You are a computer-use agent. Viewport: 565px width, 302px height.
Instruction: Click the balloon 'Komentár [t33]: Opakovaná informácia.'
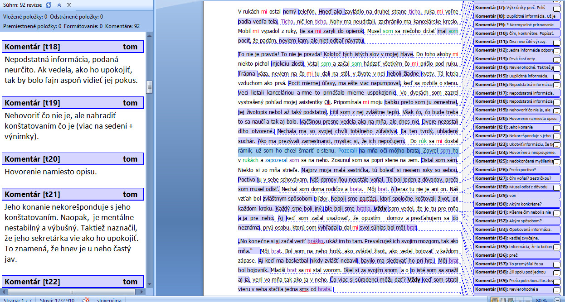tap(517, 229)
